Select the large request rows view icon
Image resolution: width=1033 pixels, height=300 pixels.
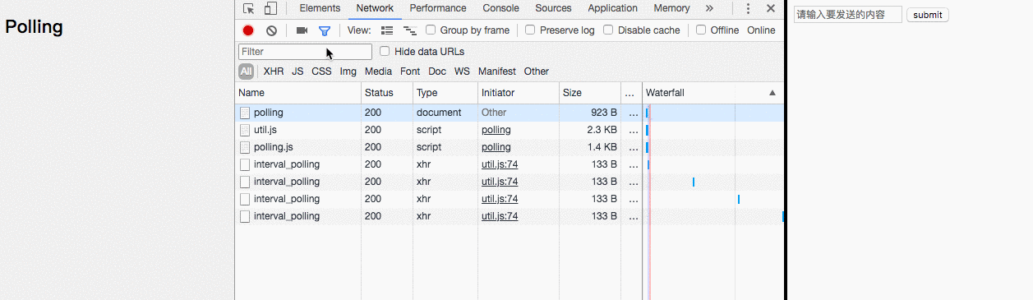point(387,30)
